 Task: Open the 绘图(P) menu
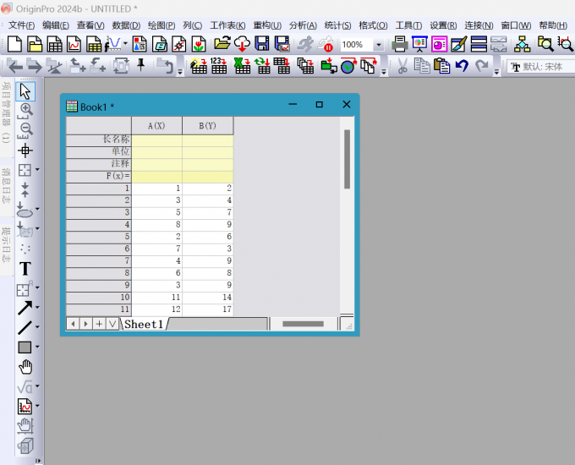[x=162, y=25]
